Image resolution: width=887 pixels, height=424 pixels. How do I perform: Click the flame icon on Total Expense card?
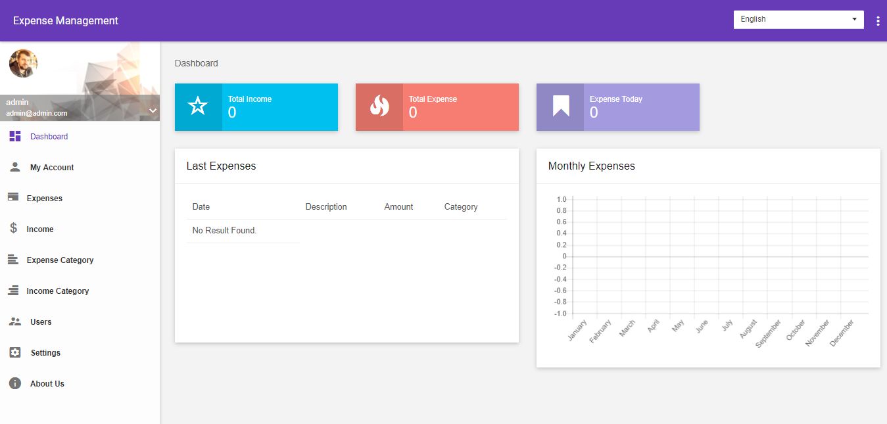pos(379,106)
